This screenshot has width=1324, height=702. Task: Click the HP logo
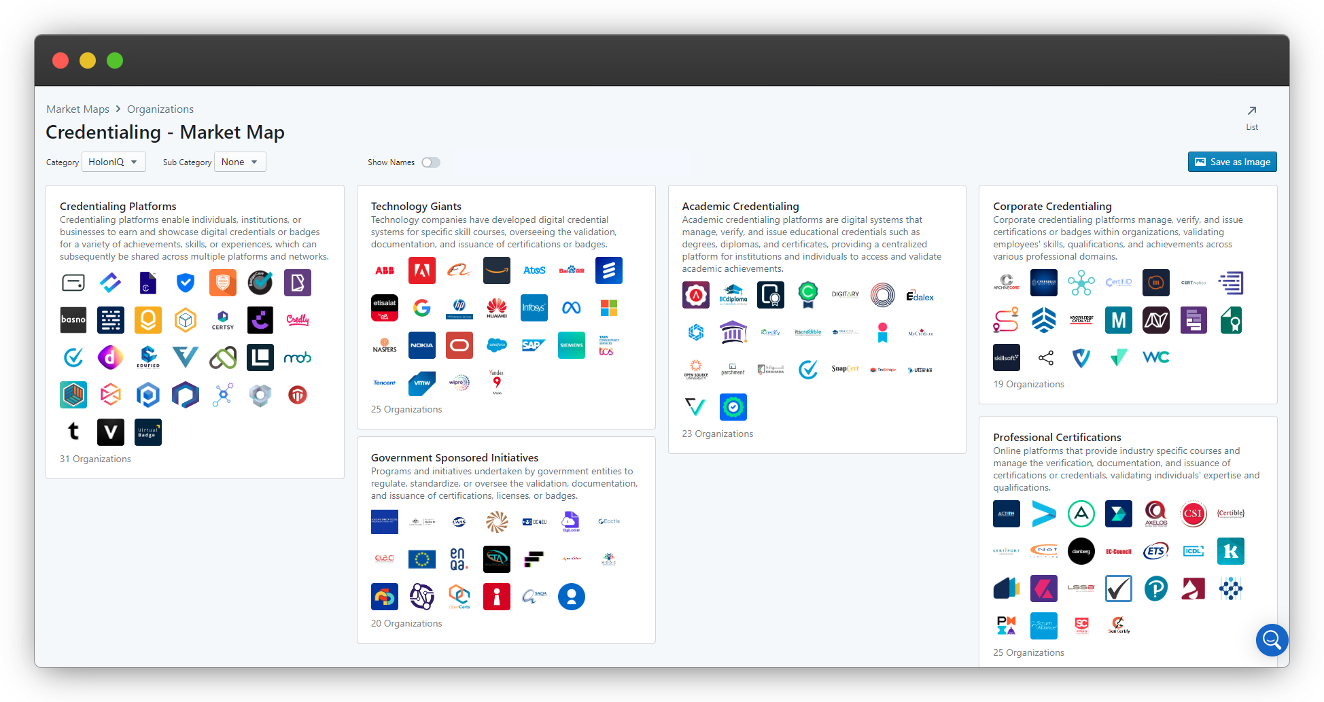(x=459, y=308)
